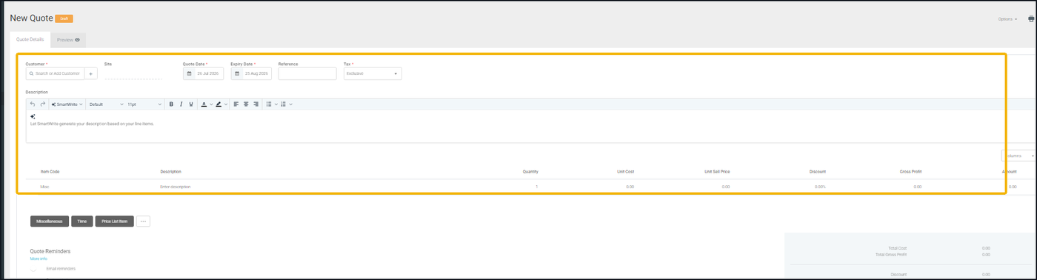Screen dimensions: 1037x280
Task: Insert a numbered list
Action: 284,104
